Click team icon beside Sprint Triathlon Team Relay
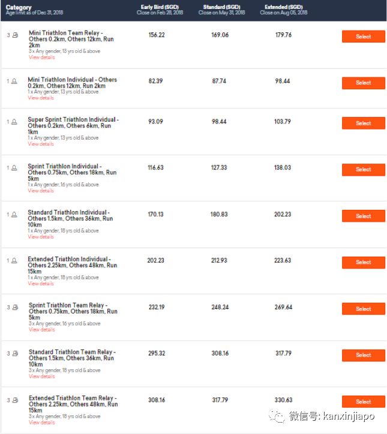Screen dimensions: 387x434 (x=15, y=307)
